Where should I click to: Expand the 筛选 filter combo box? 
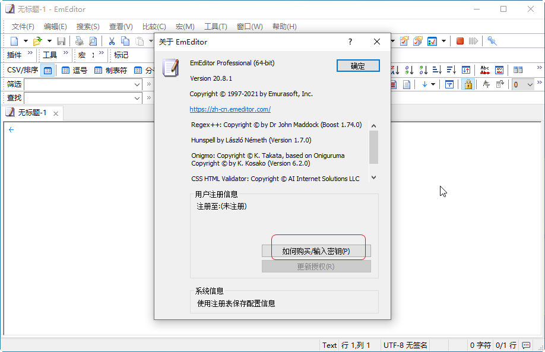click(x=137, y=85)
